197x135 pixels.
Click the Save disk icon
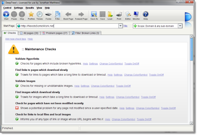(102, 15)
